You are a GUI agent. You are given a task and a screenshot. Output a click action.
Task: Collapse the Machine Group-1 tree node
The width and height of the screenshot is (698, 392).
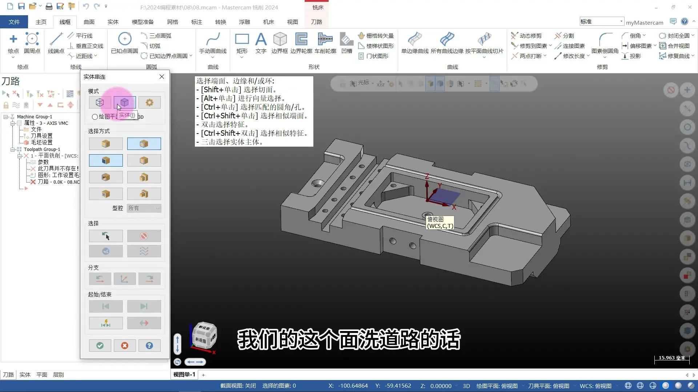(6, 117)
